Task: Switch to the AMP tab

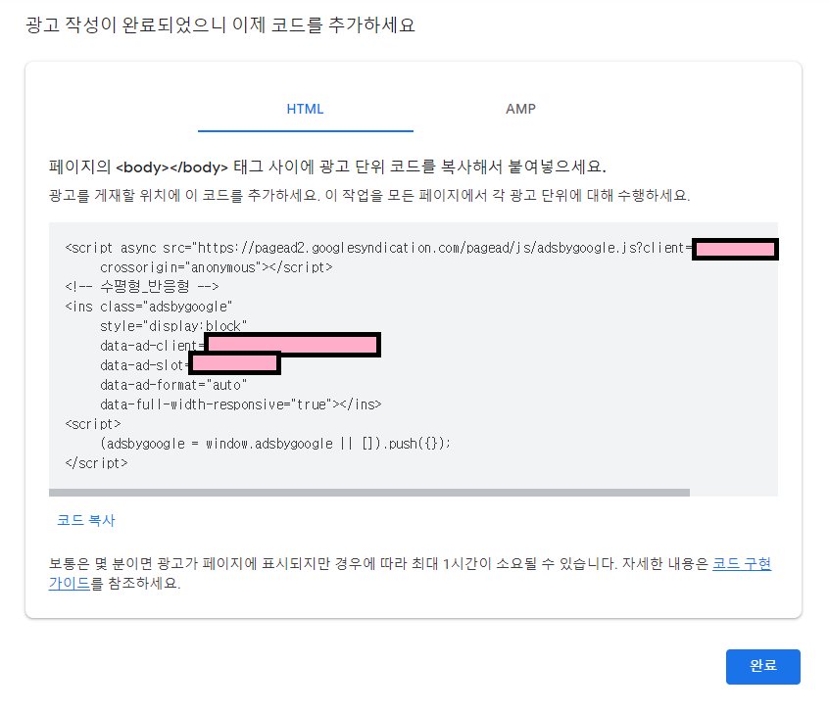Action: pyautogui.click(x=520, y=110)
